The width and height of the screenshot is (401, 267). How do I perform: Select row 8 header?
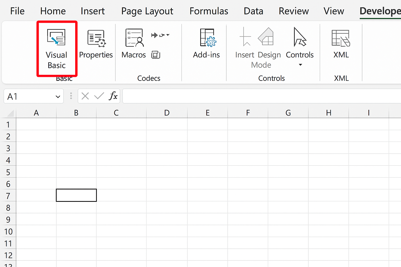click(8, 208)
